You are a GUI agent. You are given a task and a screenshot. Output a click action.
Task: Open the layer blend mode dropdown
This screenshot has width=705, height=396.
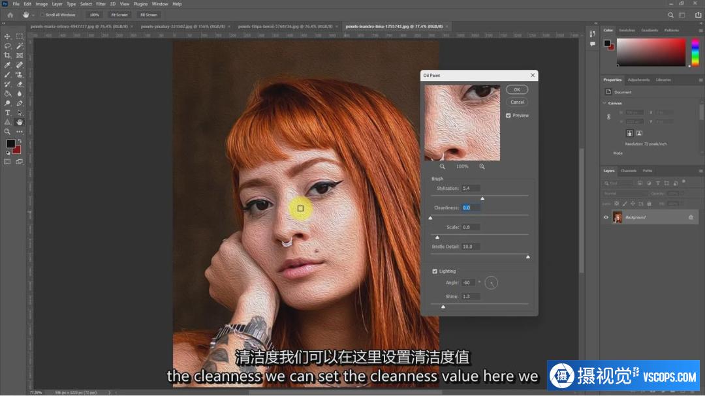click(624, 193)
